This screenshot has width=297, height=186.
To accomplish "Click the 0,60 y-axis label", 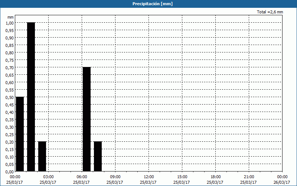I will (x=10, y=82).
